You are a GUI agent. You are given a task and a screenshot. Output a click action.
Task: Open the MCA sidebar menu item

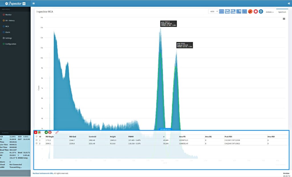(x=7, y=26)
